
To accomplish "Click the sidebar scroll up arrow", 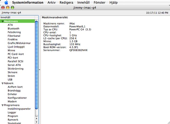I will click(x=37, y=118).
